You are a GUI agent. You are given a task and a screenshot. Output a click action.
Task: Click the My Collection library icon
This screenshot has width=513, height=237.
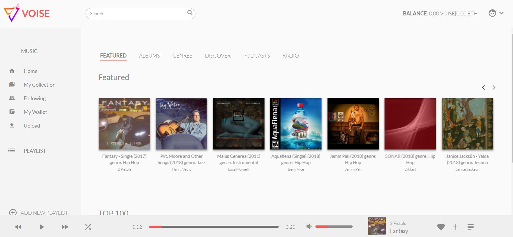(12, 85)
